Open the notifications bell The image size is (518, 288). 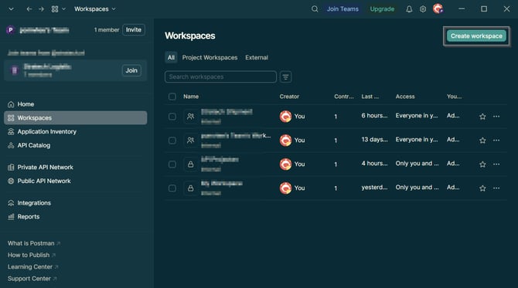pyautogui.click(x=409, y=9)
